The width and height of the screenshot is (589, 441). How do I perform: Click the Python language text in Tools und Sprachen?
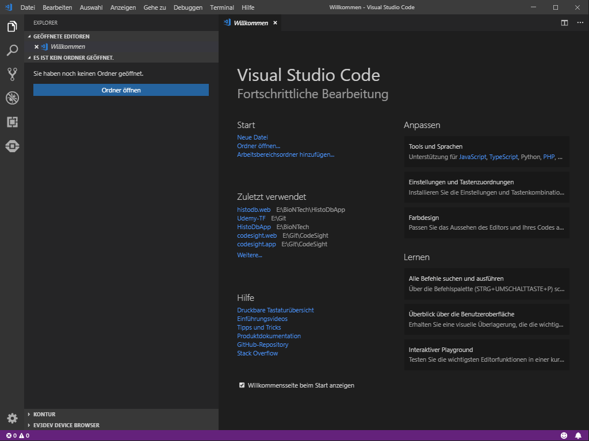point(530,157)
